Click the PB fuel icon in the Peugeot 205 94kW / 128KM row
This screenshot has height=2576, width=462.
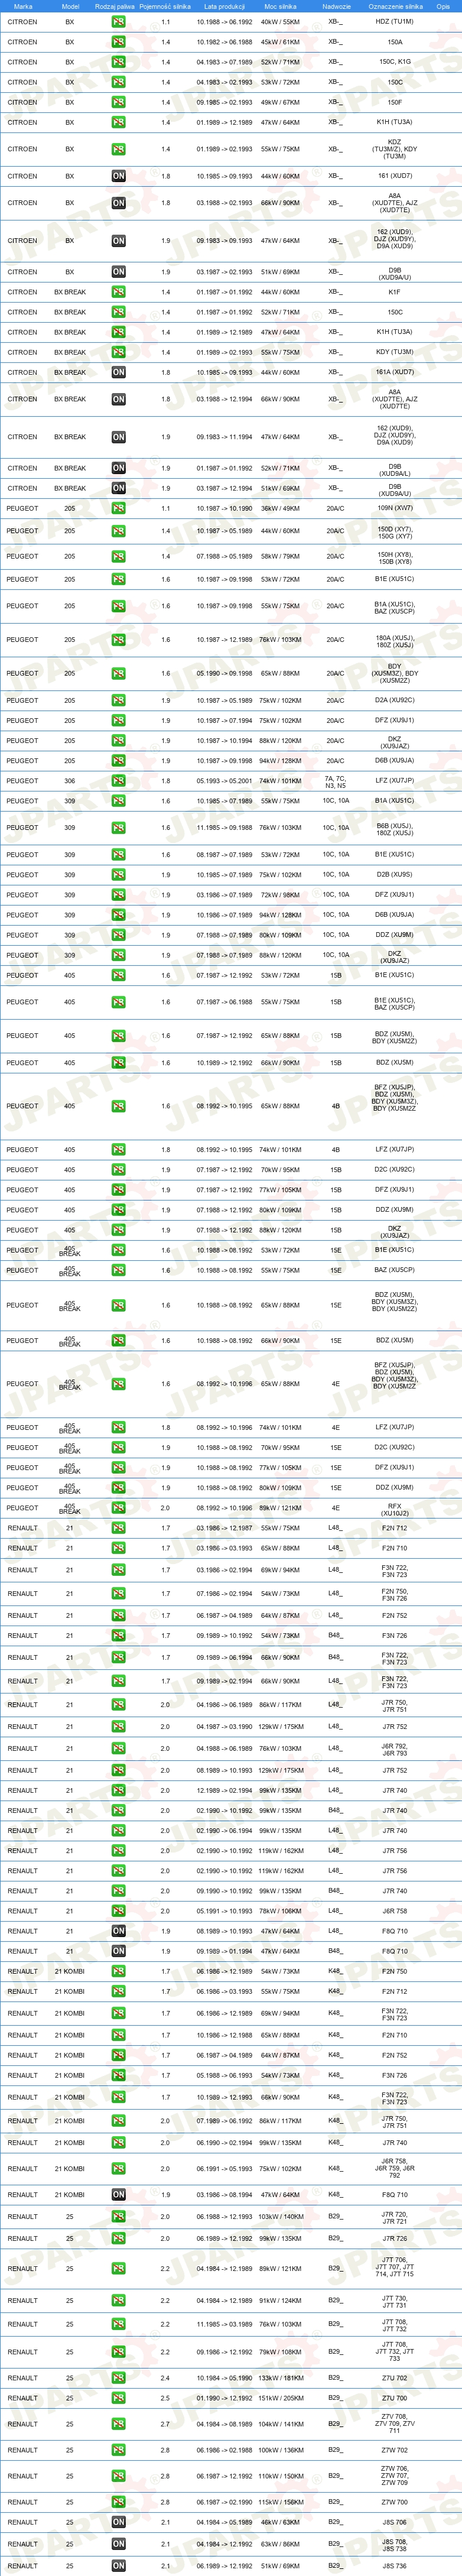pos(118,760)
